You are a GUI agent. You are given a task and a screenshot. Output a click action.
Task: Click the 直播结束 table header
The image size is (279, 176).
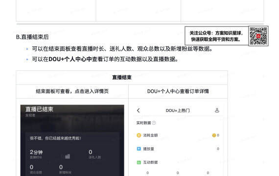[x=122, y=77]
